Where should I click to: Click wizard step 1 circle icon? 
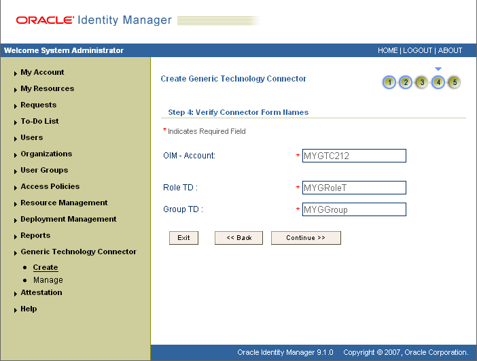coord(389,82)
